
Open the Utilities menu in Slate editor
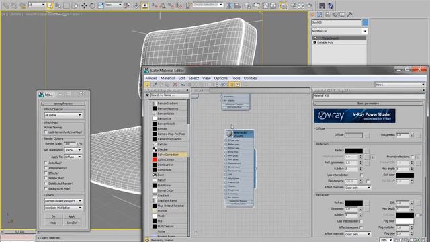click(x=250, y=78)
